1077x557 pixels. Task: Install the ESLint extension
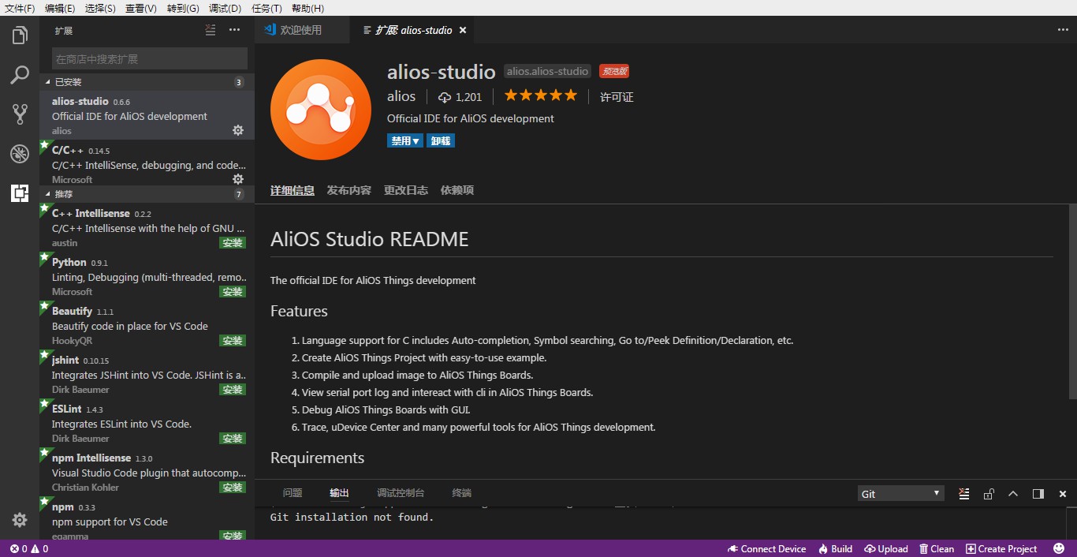click(233, 439)
